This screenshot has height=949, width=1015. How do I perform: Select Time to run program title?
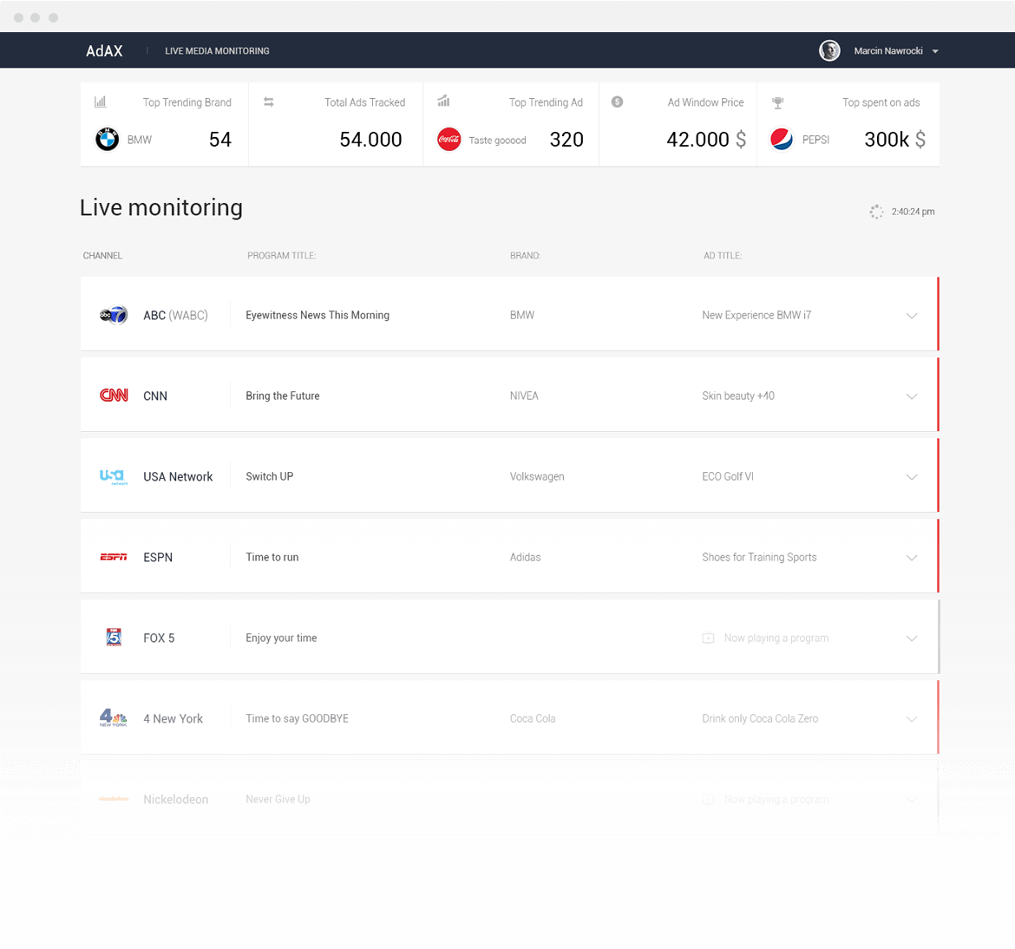[272, 558]
